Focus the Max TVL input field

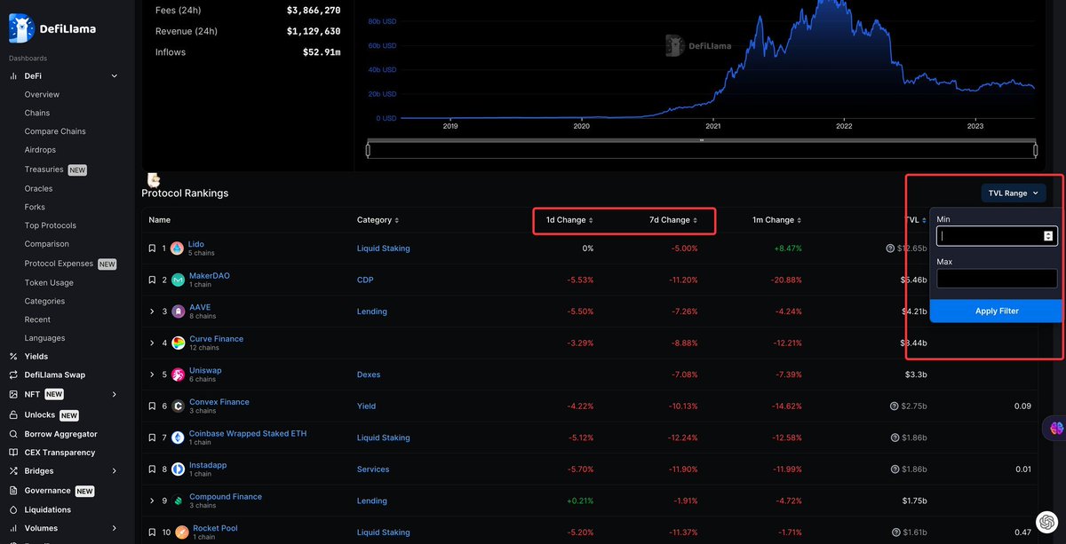tap(997, 279)
